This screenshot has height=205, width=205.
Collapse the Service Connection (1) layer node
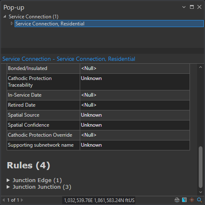tap(5, 17)
